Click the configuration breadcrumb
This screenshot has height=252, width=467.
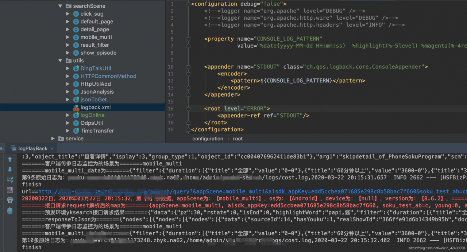coord(208,139)
